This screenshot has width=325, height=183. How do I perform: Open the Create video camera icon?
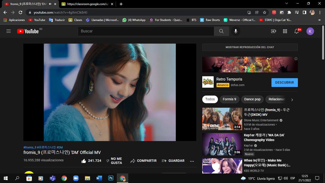pos(274,31)
